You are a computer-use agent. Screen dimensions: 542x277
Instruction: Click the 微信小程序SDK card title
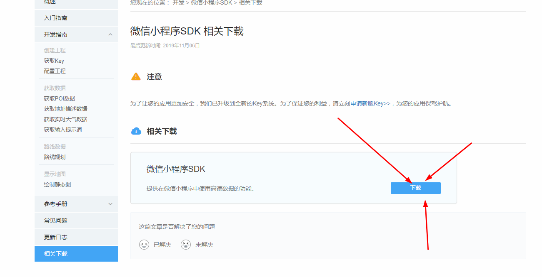click(176, 169)
